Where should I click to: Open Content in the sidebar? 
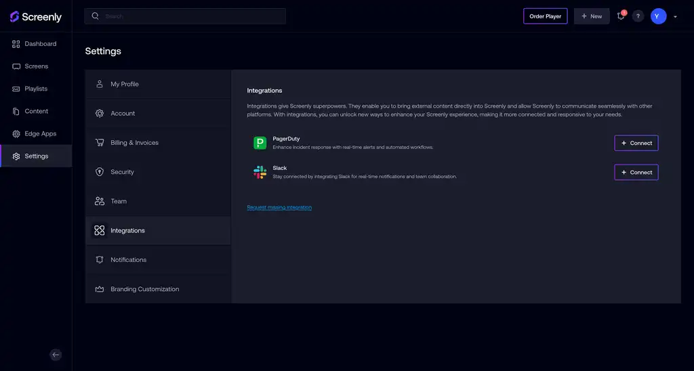tap(36, 112)
